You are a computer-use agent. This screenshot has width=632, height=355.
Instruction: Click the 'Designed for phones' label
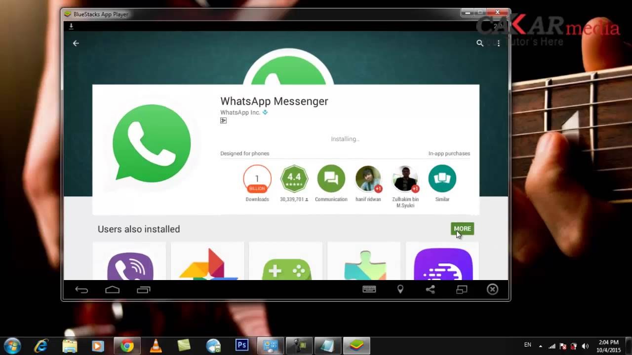245,154
